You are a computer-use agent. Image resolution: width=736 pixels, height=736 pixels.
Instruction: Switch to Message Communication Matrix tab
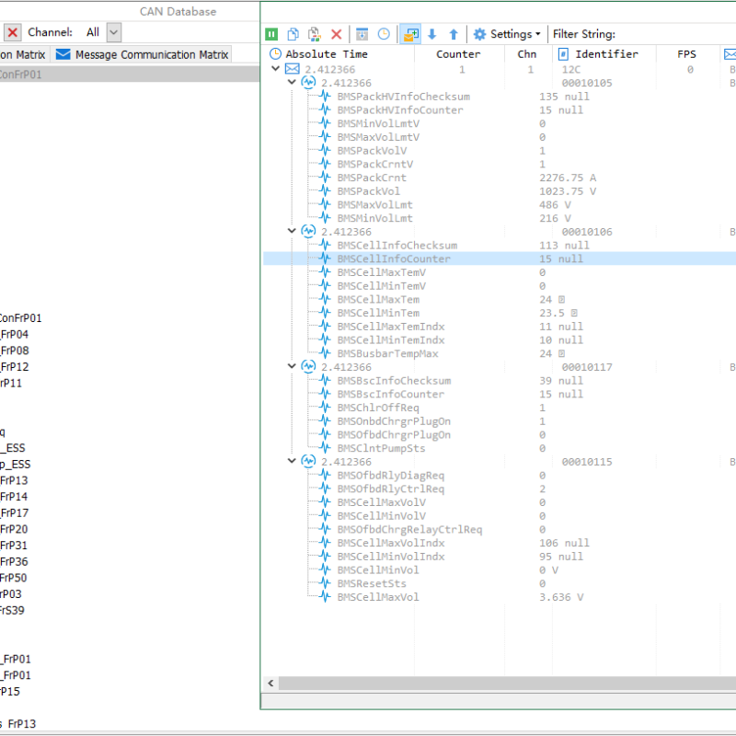pos(142,54)
